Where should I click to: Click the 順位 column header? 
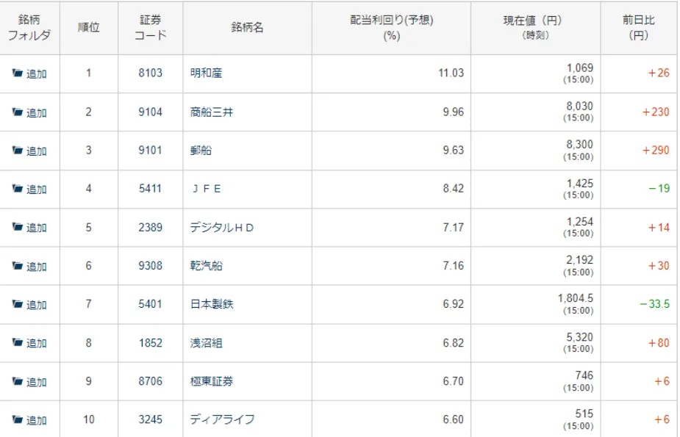tap(89, 28)
